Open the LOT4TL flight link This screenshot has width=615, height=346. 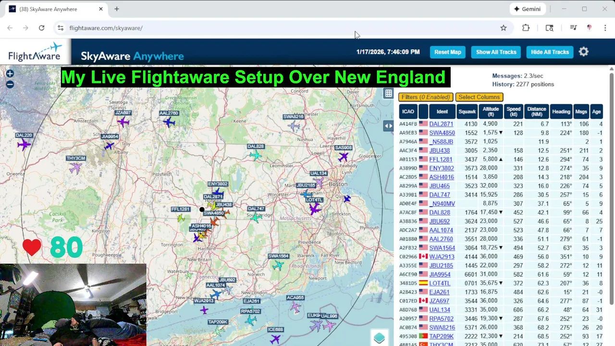[440, 283]
